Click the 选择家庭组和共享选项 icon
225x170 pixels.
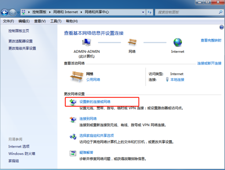pyautogui.click(x=73, y=136)
